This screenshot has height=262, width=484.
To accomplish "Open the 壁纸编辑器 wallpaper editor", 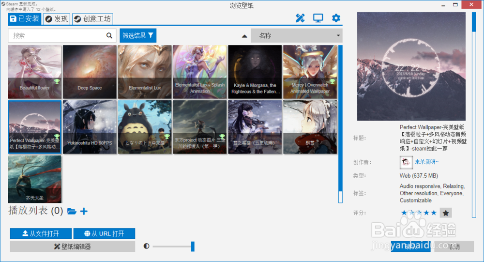I will coord(73,247).
